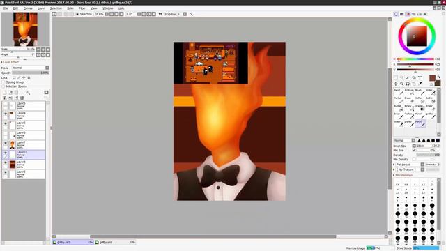Hide Layer9 using its eye icon

(6, 114)
